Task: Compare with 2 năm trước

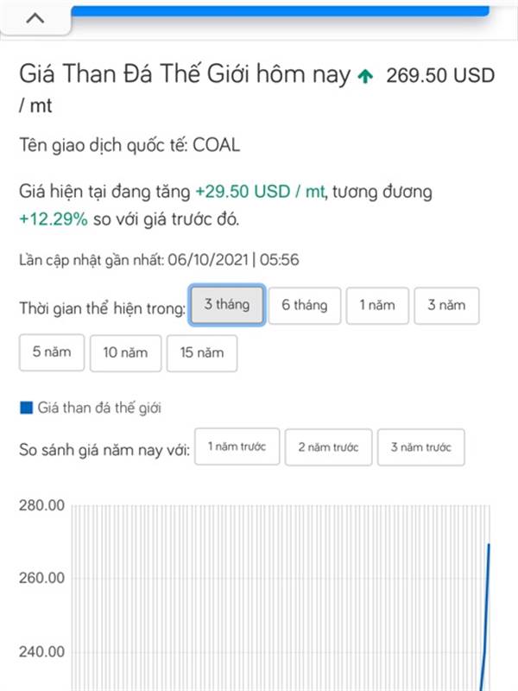Action: coord(329,447)
